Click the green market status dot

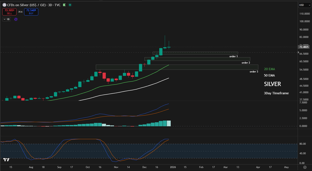[70, 5]
